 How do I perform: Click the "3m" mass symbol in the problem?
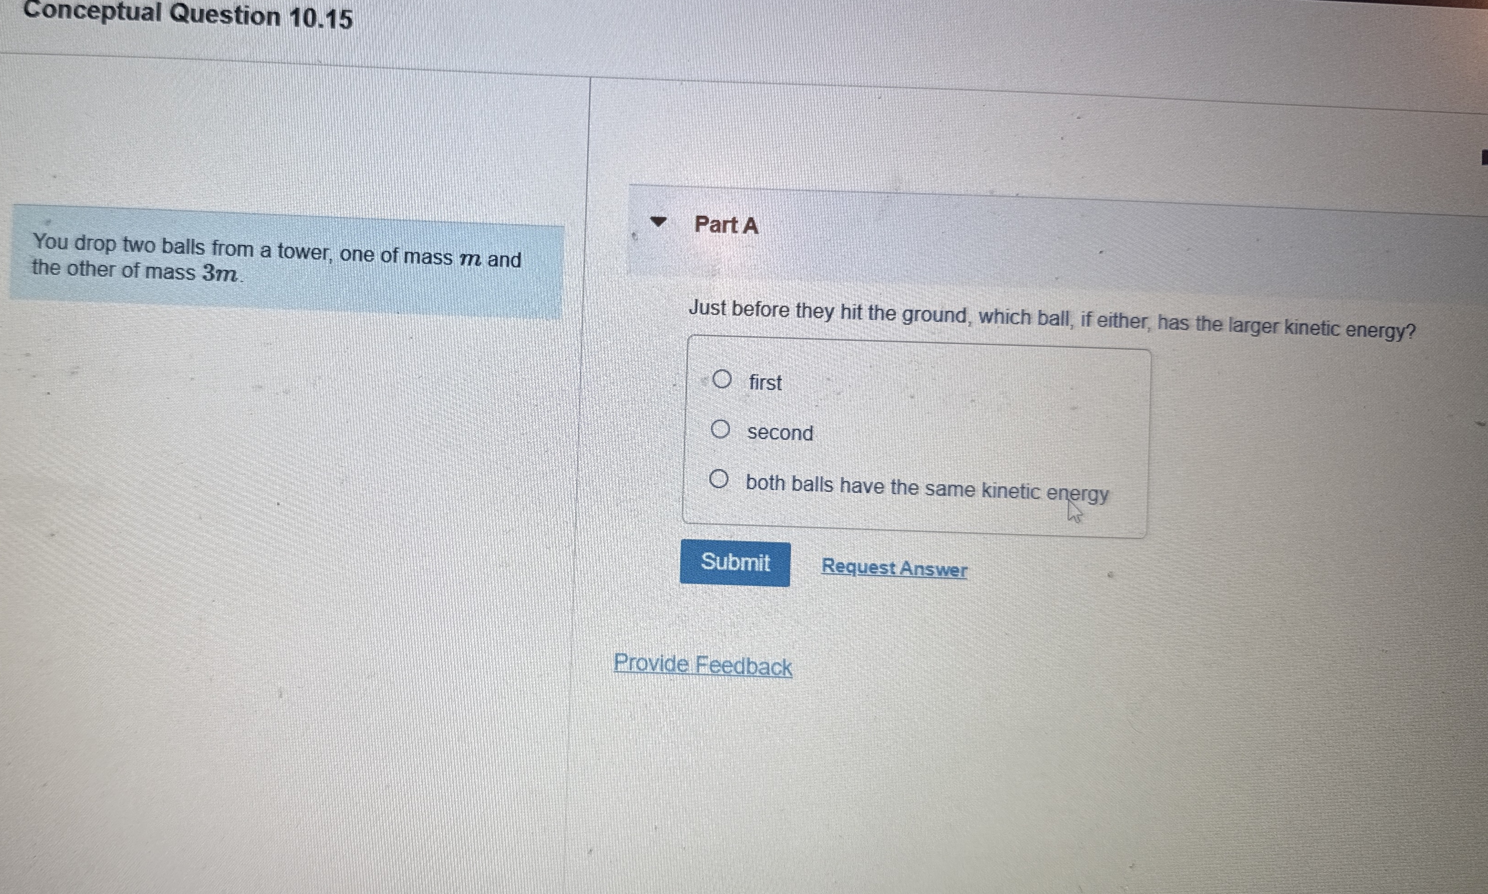click(x=221, y=274)
